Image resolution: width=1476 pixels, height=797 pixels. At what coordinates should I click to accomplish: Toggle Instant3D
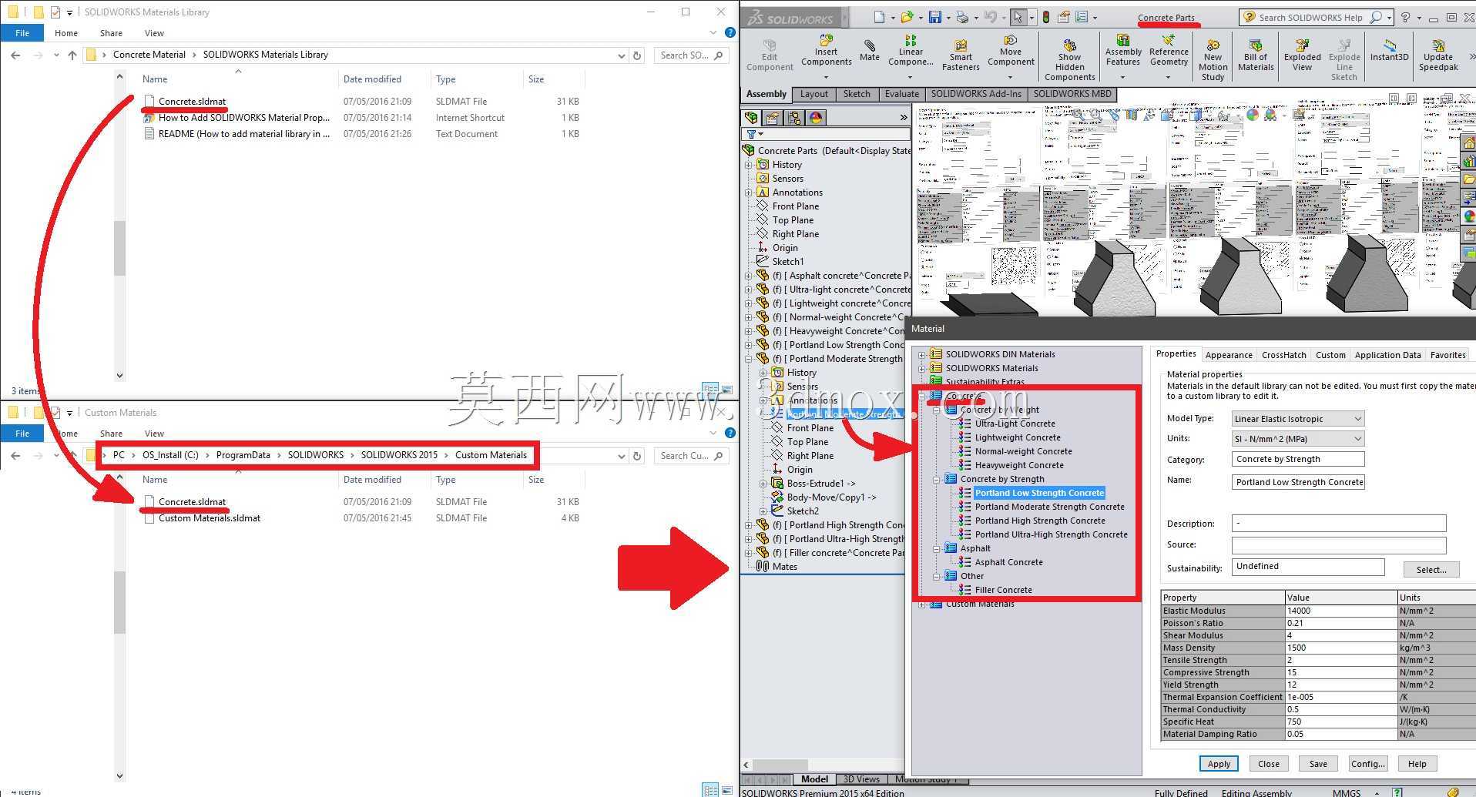[x=1389, y=51]
